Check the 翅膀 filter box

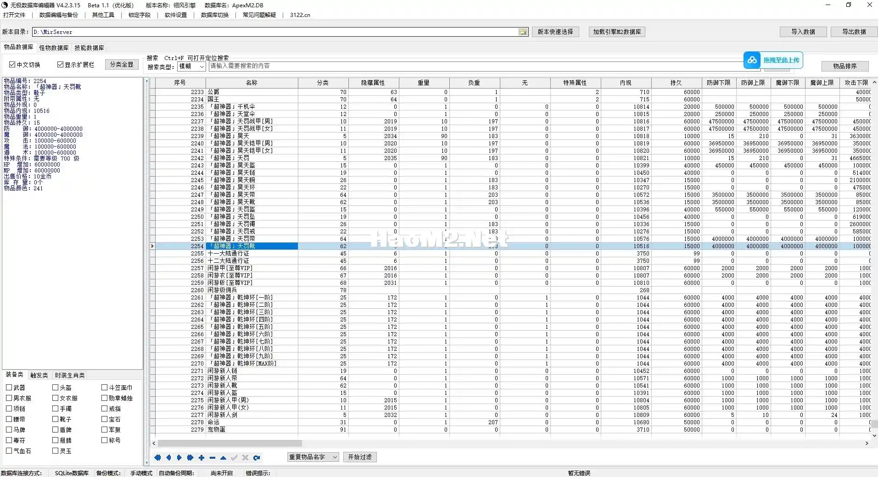[x=55, y=440]
